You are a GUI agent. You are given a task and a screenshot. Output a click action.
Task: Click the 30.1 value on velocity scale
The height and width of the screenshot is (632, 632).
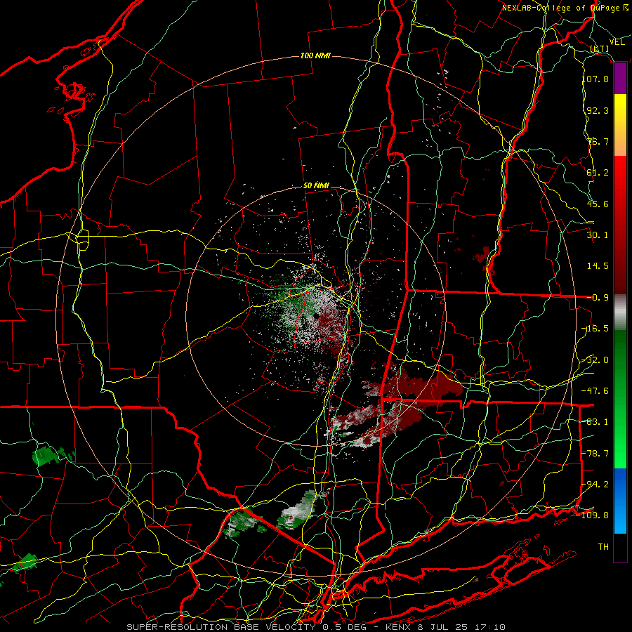point(598,235)
